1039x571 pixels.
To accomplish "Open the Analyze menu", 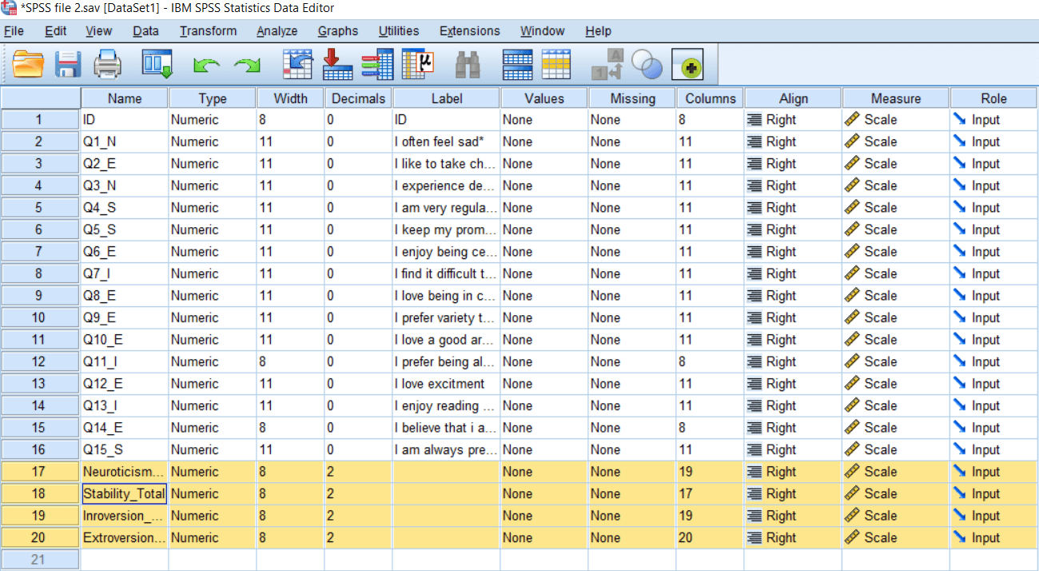I will coord(277,31).
